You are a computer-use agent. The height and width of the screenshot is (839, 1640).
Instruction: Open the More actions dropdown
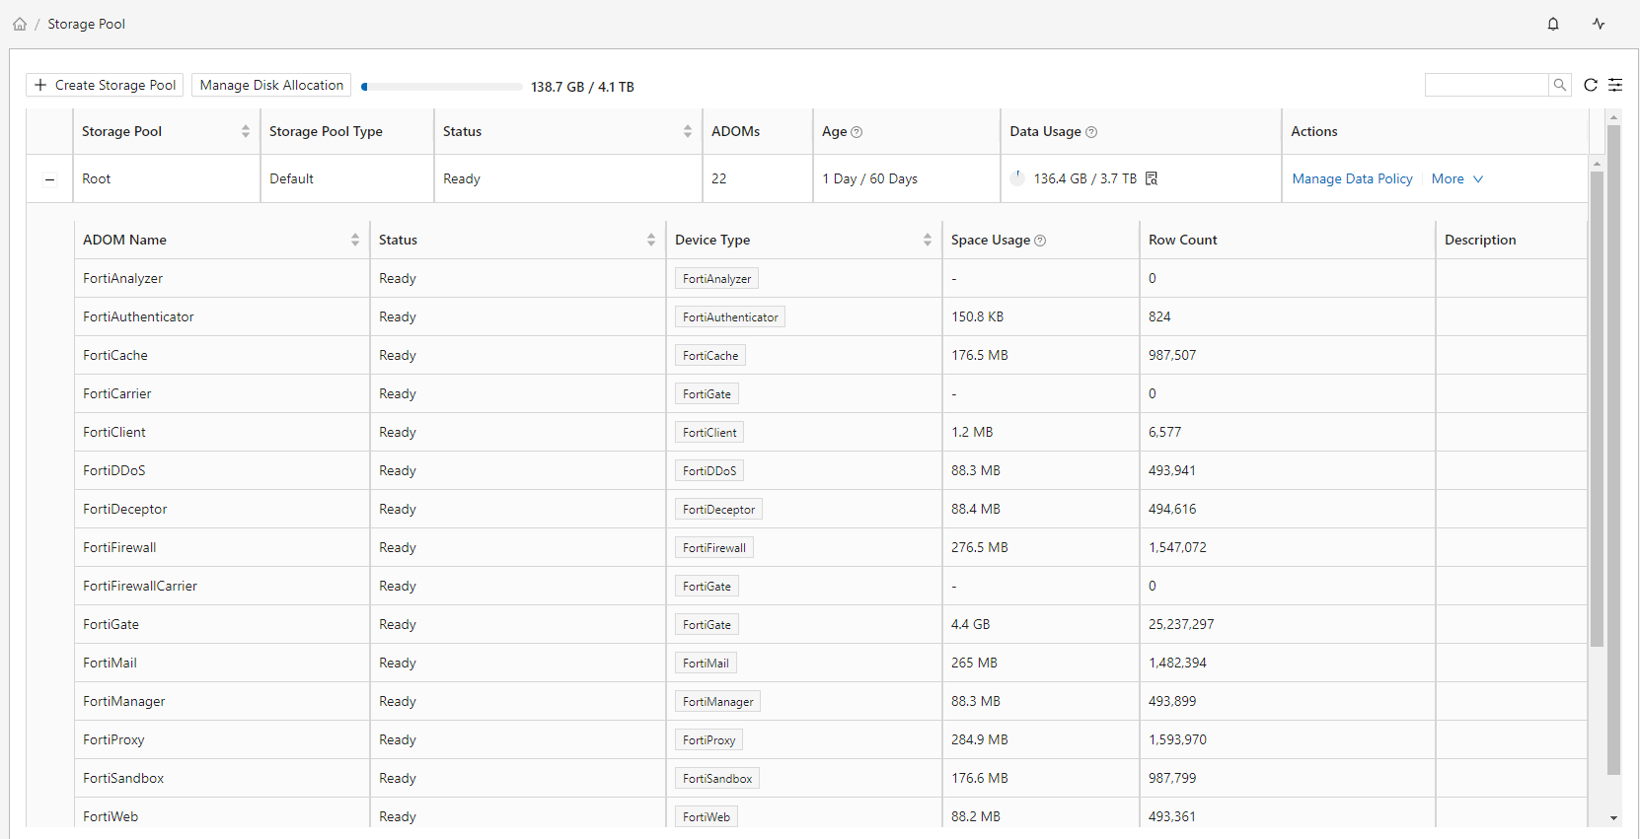1456,178
